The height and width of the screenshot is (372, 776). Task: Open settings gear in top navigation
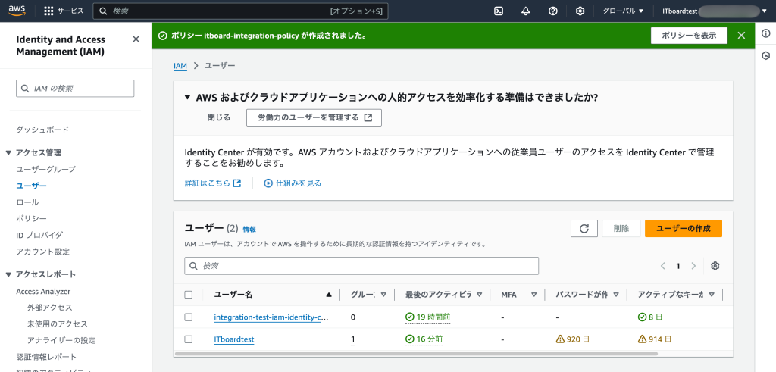click(580, 11)
